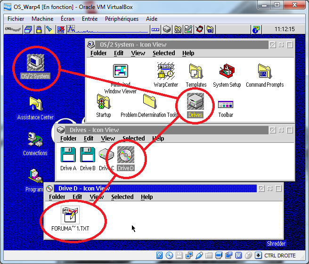Open the OS/2 Warp button in WarpCenter

tap(13, 29)
